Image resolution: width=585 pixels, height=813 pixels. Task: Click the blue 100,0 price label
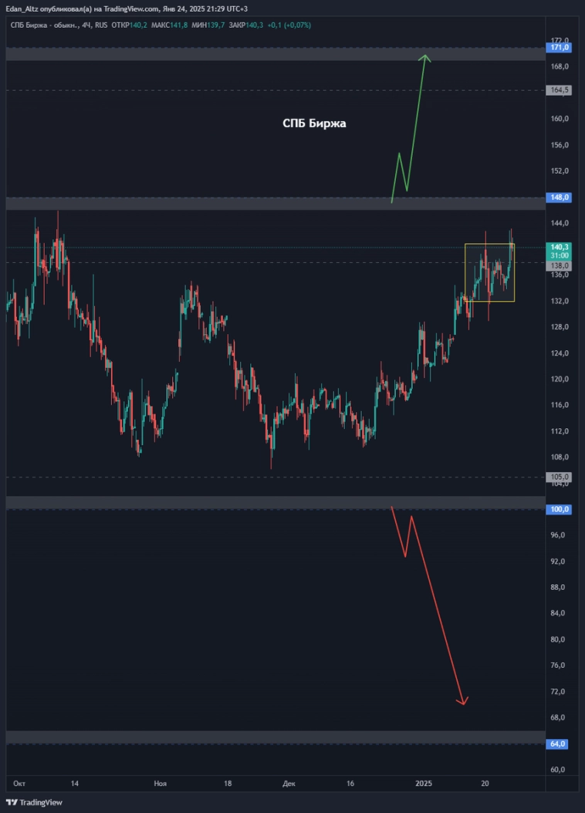(559, 510)
